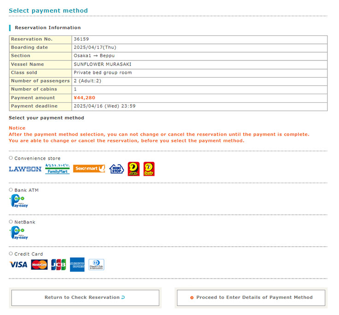Click the ¥44,280 payment amount value

84,98
